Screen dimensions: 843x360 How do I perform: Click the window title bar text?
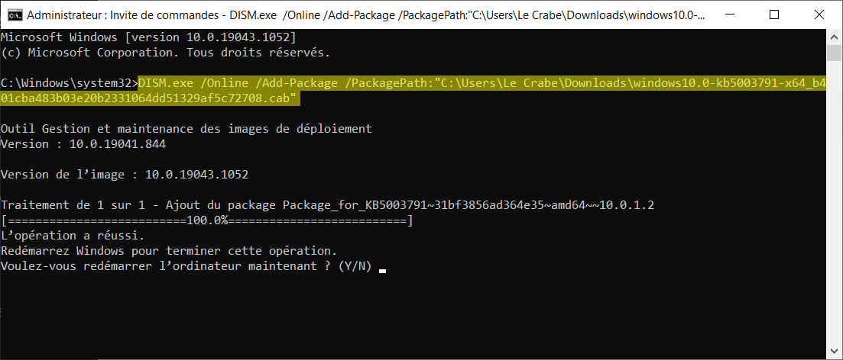[365, 15]
